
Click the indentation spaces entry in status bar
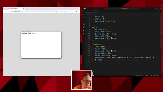(x=142, y=76)
